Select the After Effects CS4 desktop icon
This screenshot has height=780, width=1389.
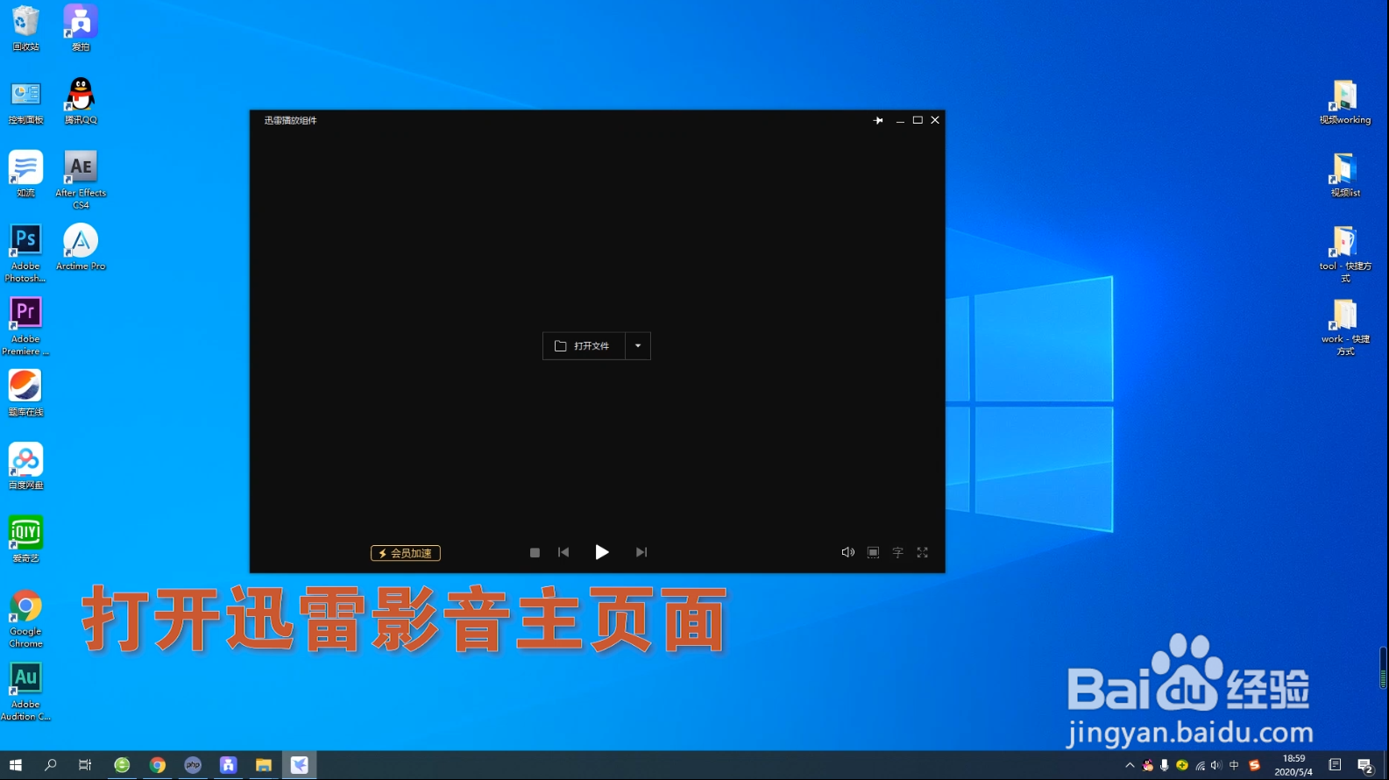coord(81,180)
